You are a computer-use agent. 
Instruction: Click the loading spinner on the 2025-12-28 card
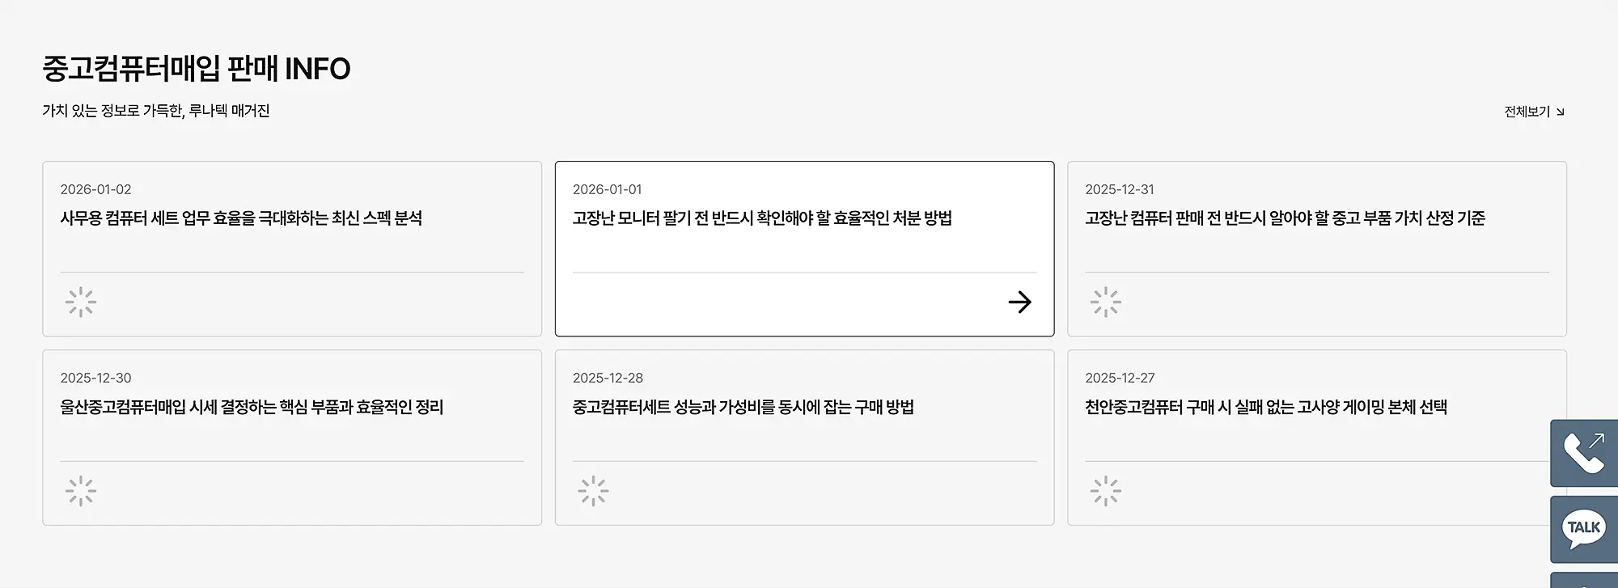click(593, 491)
